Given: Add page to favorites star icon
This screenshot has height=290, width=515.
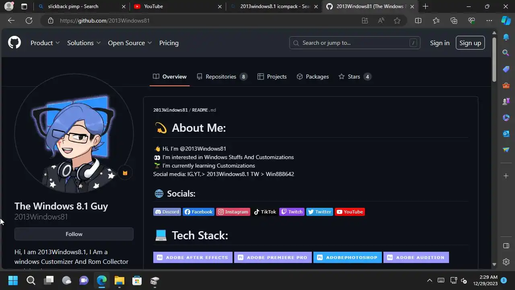Looking at the screenshot, I should point(397,21).
